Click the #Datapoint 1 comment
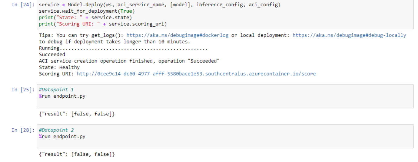Image resolution: width=418 pixels, height=162 pixels. coord(56,90)
